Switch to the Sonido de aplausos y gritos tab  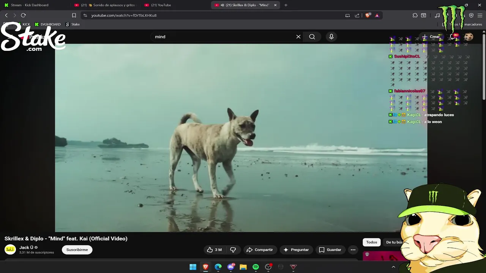click(x=105, y=5)
